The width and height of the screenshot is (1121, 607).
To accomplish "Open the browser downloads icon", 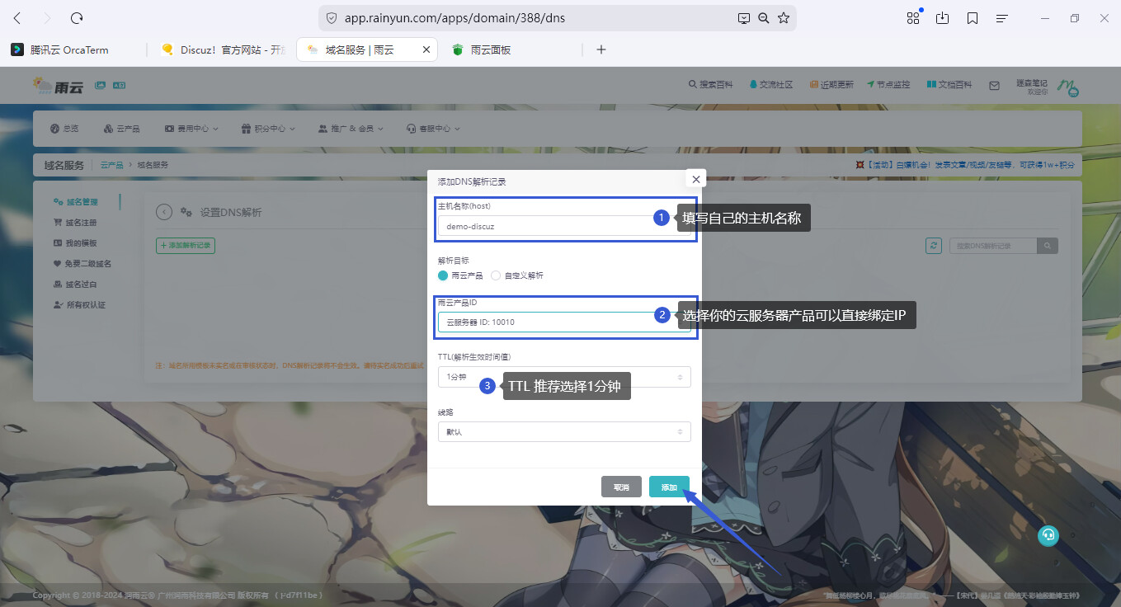I will pos(943,17).
